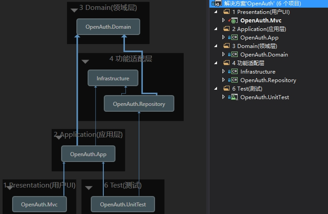The image size is (328, 214).
Task: Expand OpenAuth.Domain project in Solution Explorer
Action: [224, 55]
